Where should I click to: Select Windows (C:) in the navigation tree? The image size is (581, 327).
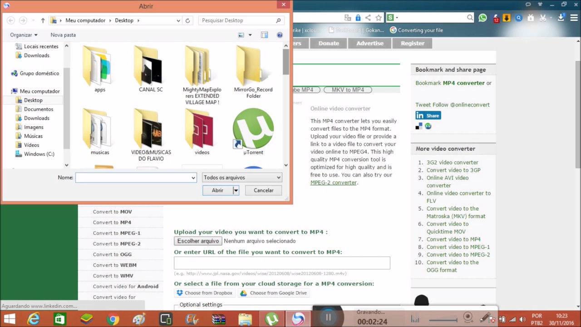click(39, 154)
